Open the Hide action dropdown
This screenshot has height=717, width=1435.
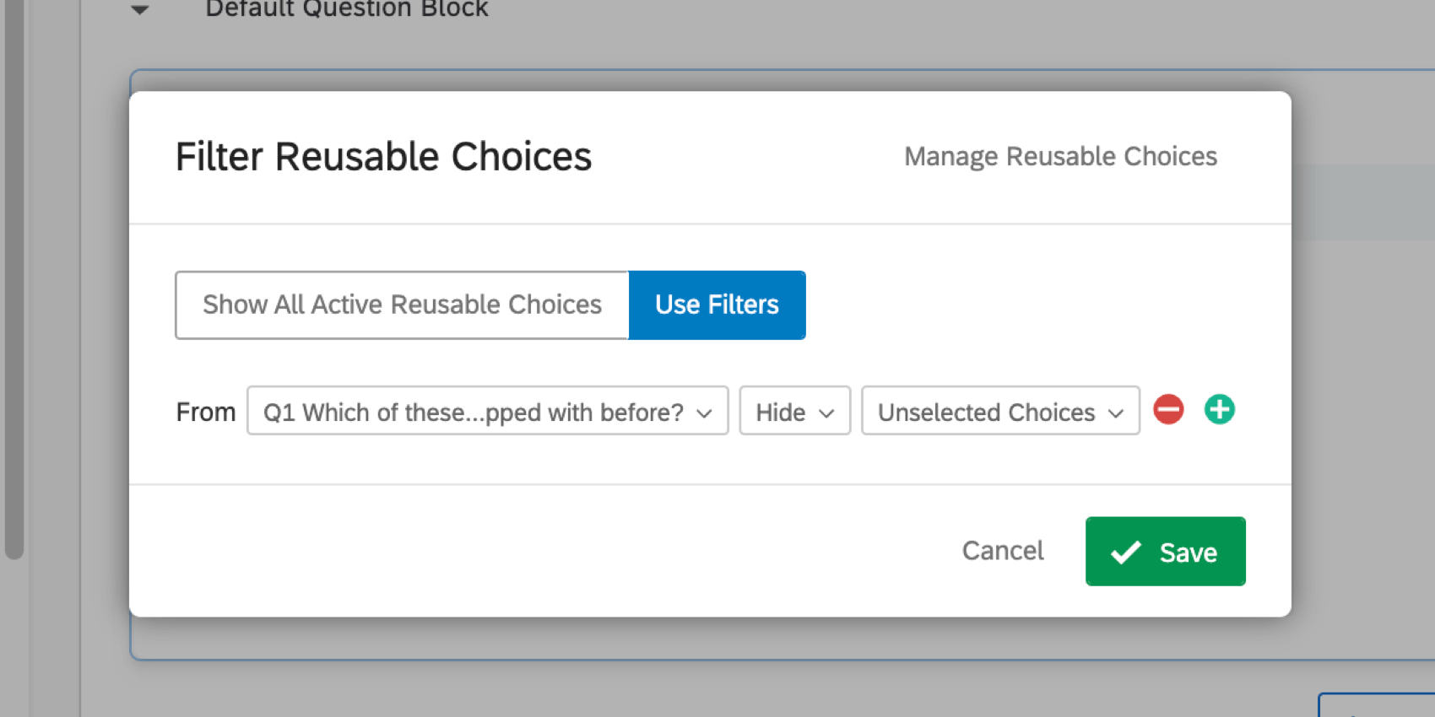[794, 412]
